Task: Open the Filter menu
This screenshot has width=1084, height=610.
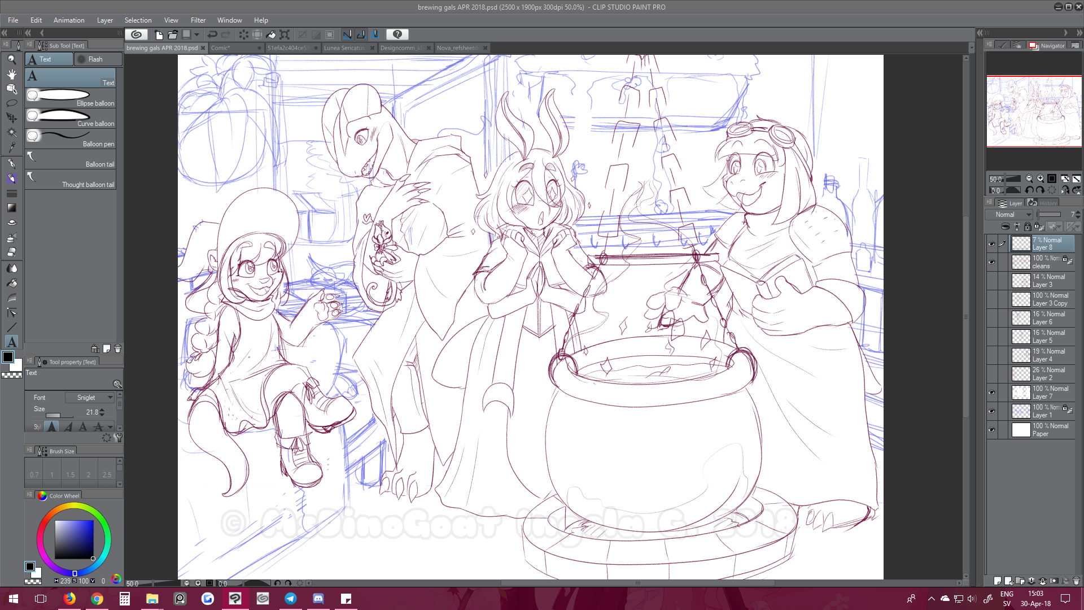Action: [x=198, y=20]
